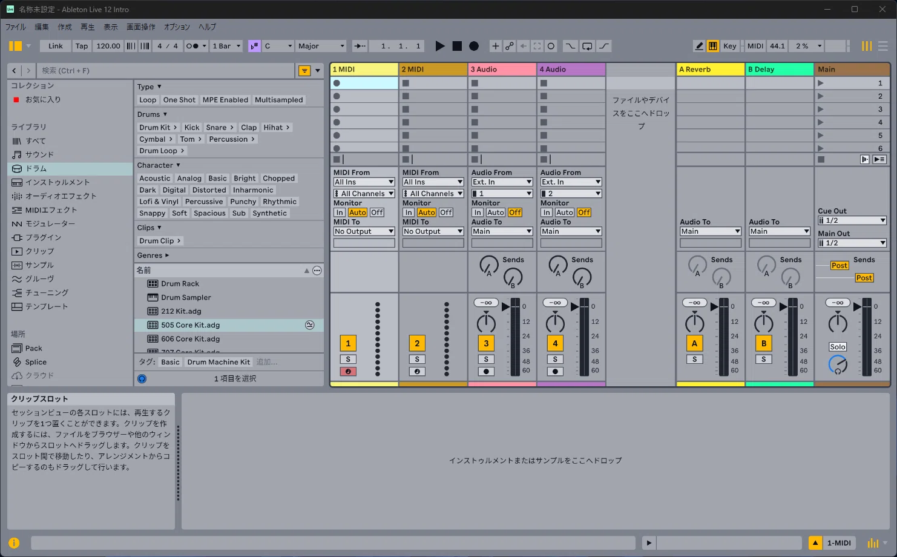This screenshot has width=897, height=557.
Task: Click the Play button in transport
Action: coord(440,46)
